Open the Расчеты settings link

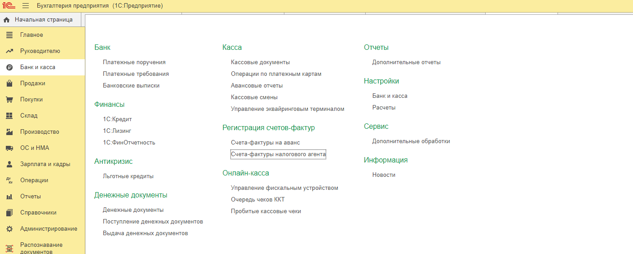384,108
